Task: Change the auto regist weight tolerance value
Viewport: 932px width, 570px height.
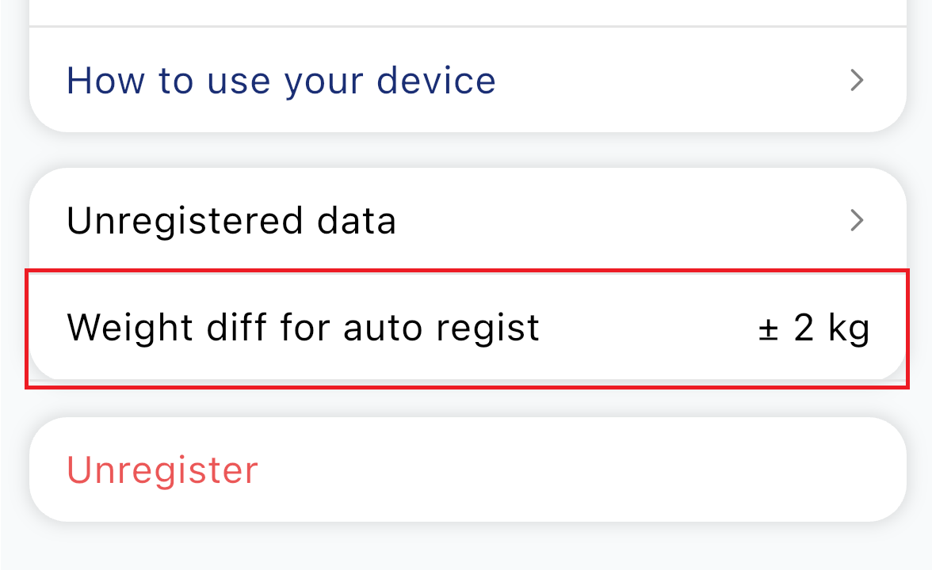Action: pyautogui.click(x=814, y=328)
